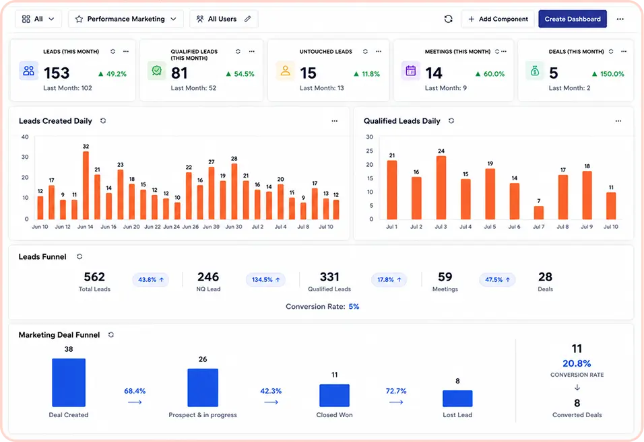Click the tallest bar labeled 32 in Leads Created Daily
Screen dimensions: 644x442
(x=86, y=185)
